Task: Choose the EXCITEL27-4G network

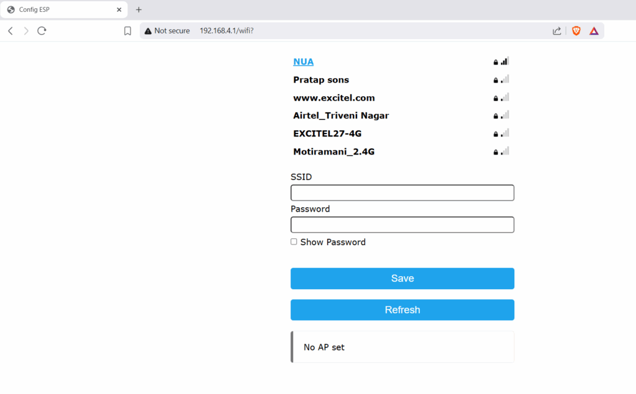Action: (x=327, y=133)
